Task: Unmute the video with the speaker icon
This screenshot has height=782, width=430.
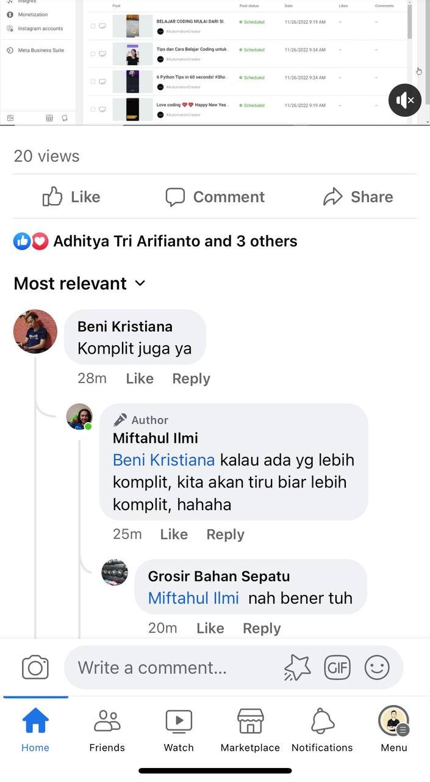Action: pos(405,100)
